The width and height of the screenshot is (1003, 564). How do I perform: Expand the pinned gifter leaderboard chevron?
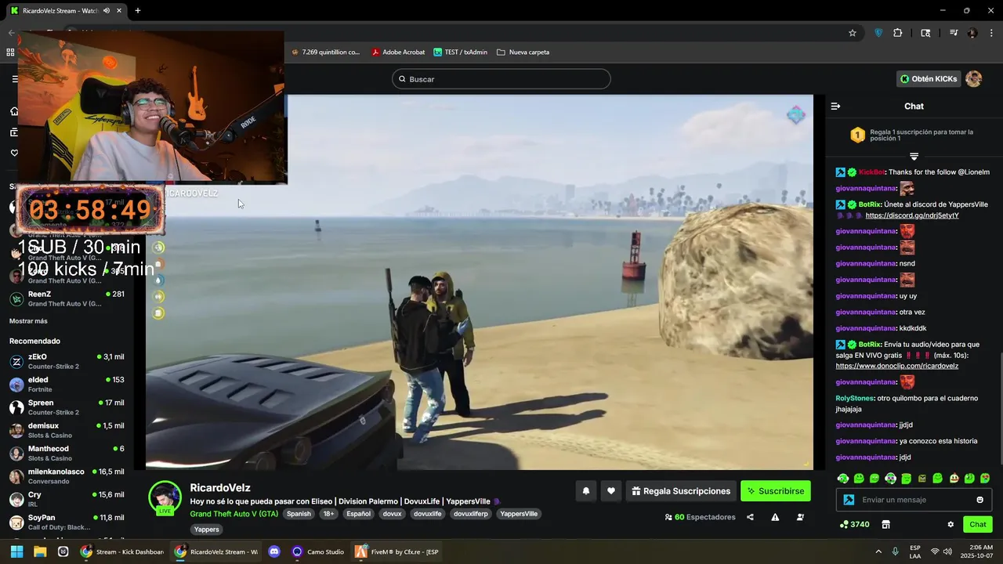point(914,156)
